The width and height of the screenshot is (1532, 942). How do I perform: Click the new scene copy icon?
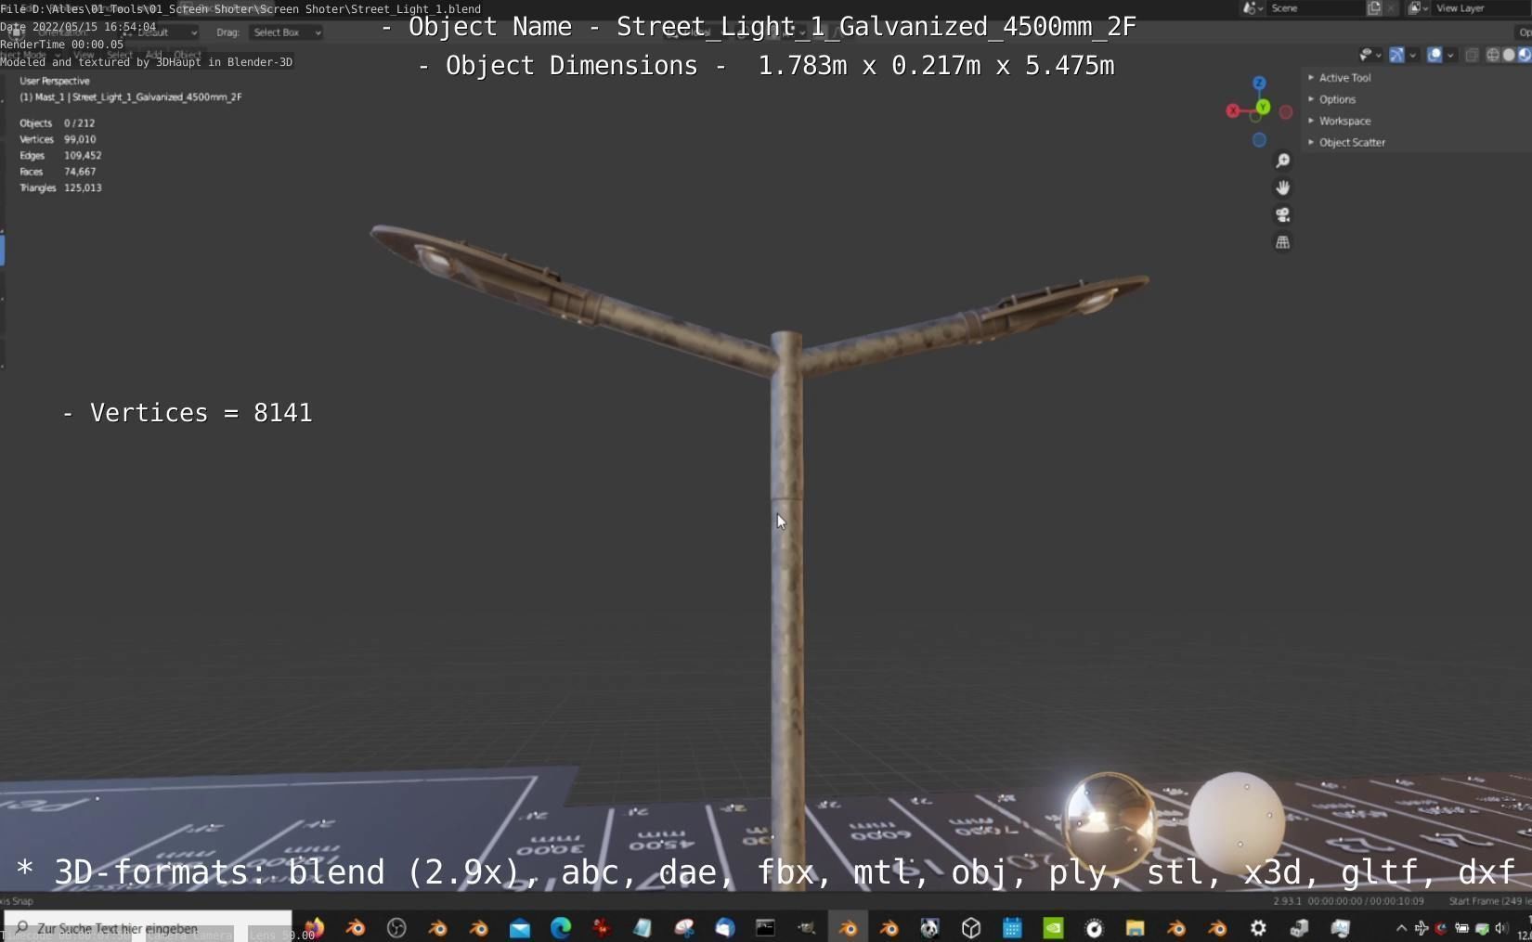[1374, 7]
